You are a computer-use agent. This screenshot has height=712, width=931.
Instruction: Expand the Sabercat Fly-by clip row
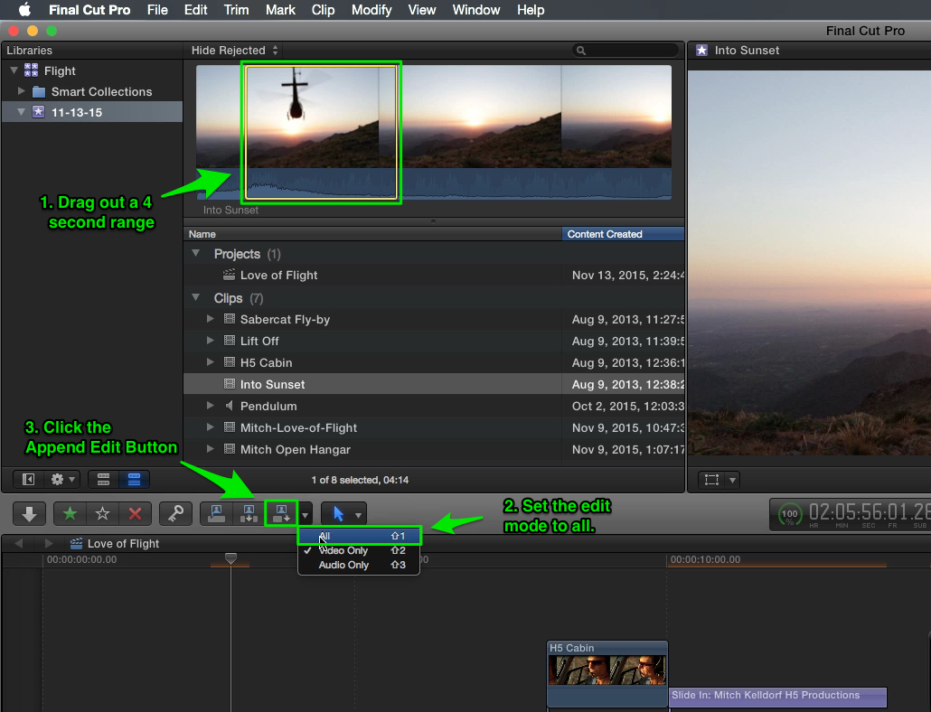pos(211,319)
